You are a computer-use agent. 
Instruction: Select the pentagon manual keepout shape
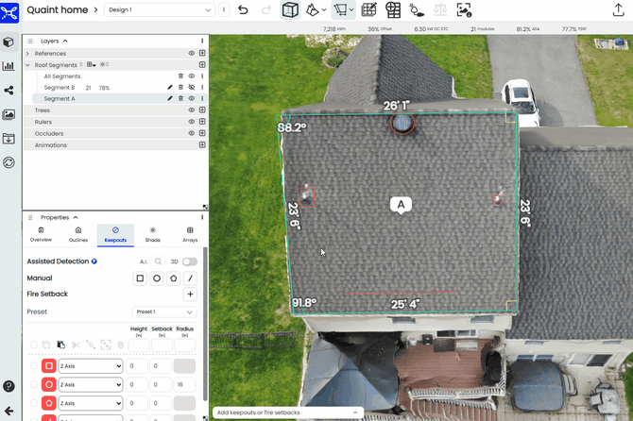click(x=174, y=278)
